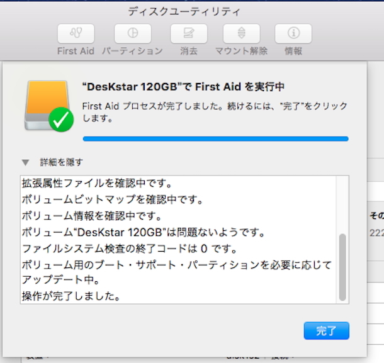Select log line ファイルシステム検査の終了コードは 0 です
The width and height of the screenshot is (384, 363).
pos(129,249)
